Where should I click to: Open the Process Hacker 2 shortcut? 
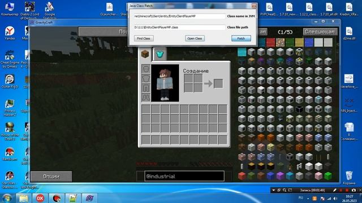tap(10, 108)
